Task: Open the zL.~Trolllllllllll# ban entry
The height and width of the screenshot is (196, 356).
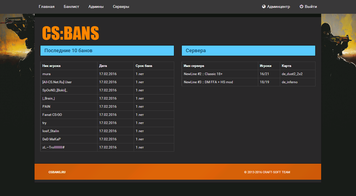Action: tap(107, 147)
